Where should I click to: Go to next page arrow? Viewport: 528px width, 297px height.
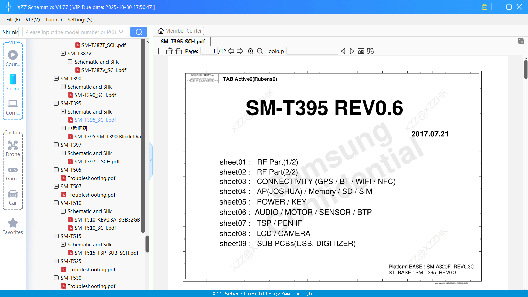pyautogui.click(x=240, y=51)
